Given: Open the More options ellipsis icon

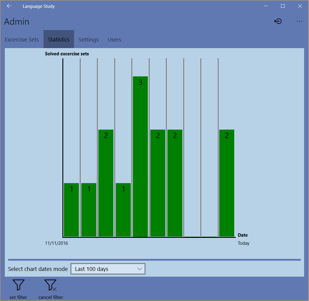Looking at the screenshot, I should click(x=299, y=21).
